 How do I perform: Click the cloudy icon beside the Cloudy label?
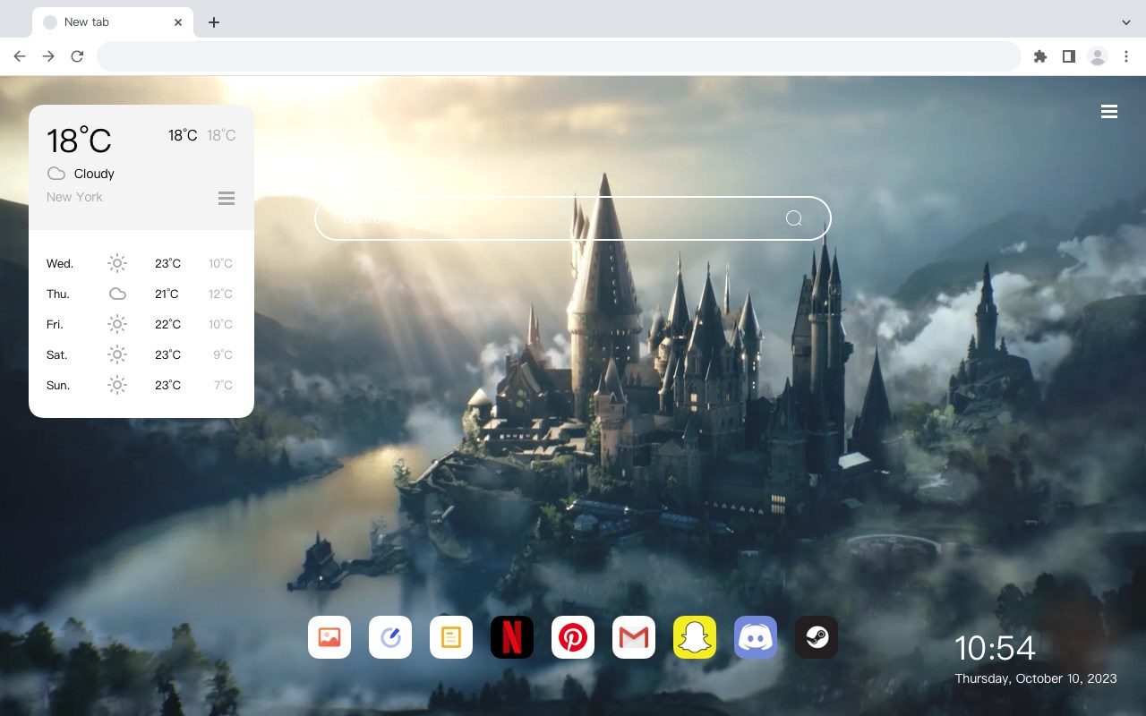coord(56,174)
